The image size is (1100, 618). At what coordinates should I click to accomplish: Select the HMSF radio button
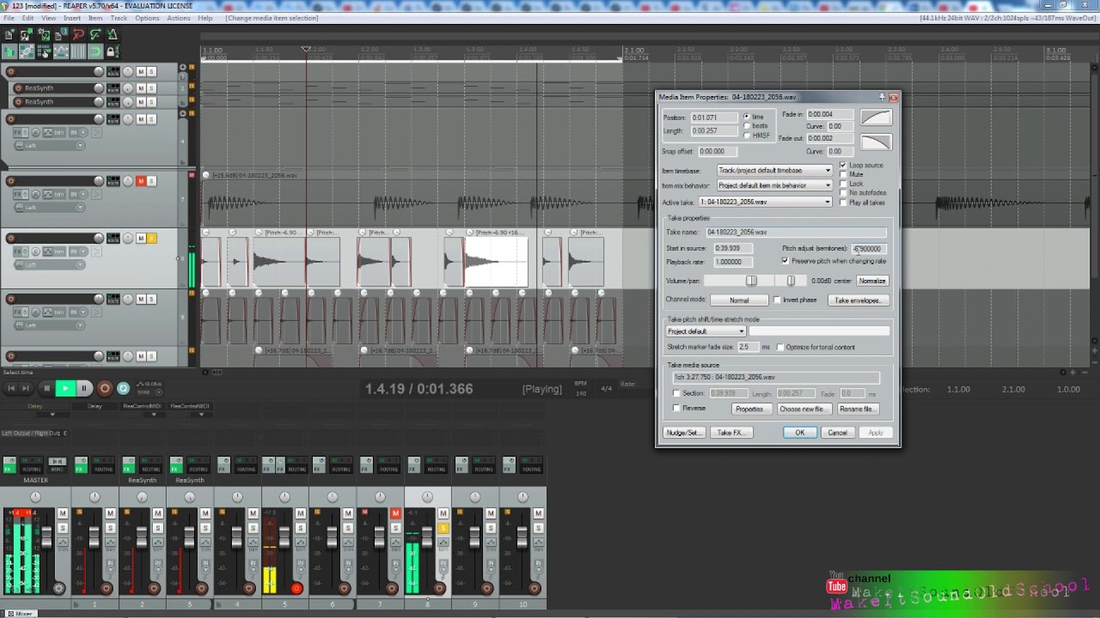747,136
